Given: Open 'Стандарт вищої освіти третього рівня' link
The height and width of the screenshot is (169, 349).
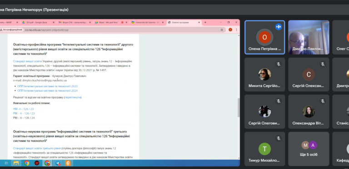Looking at the screenshot, I should [x=37, y=148].
